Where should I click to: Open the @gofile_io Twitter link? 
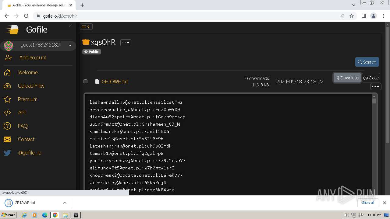pyautogui.click(x=30, y=153)
